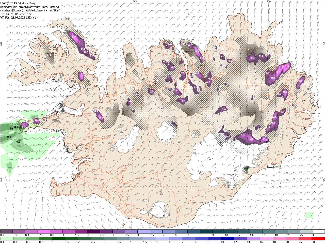Pick the snow legend swatch between 0.5 and 0.8
This screenshot has height=244, width=325.
click(44, 232)
